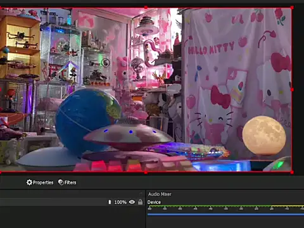Image resolution: width=304 pixels, height=228 pixels.
Task: Open the Filters dialog for the source
Action: (x=67, y=182)
